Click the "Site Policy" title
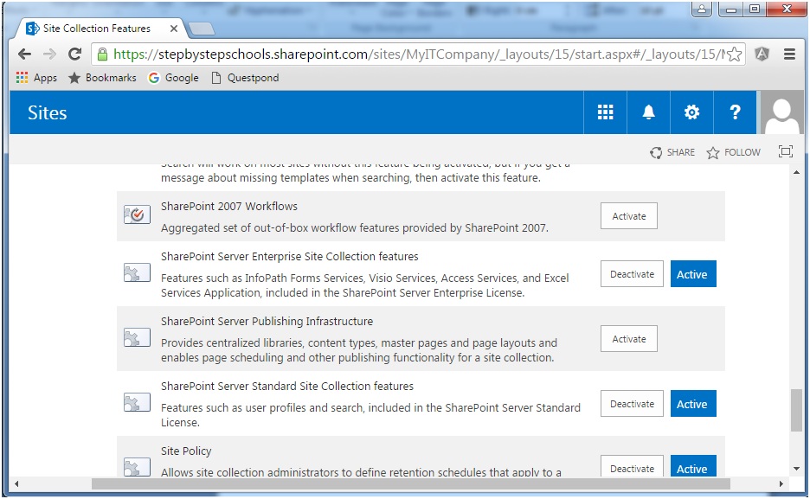Image resolution: width=810 pixels, height=499 pixels. tap(186, 451)
